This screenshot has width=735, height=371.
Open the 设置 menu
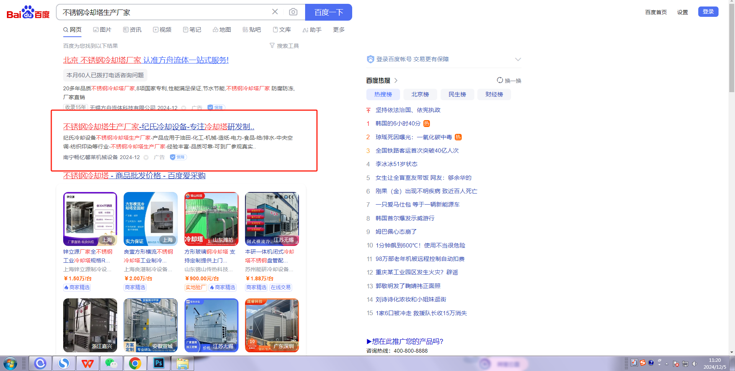tap(682, 12)
